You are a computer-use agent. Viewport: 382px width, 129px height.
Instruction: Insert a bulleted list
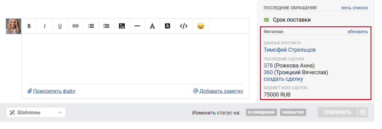pyautogui.click(x=107, y=26)
